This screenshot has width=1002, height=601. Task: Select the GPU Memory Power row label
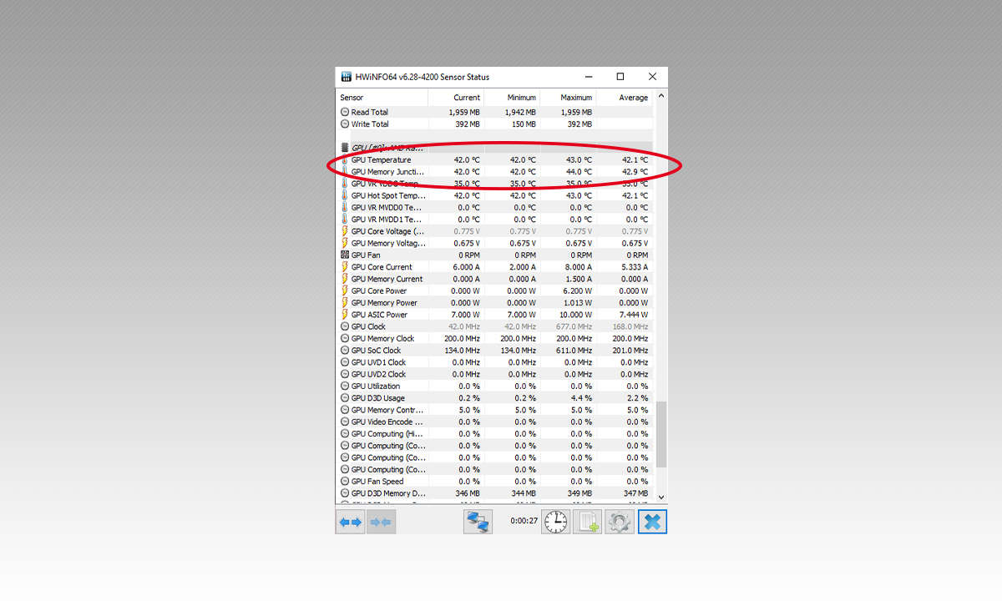[x=384, y=303]
